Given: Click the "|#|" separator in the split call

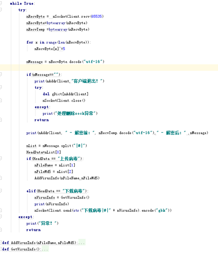Looking at the screenshot, I should click(79, 146).
